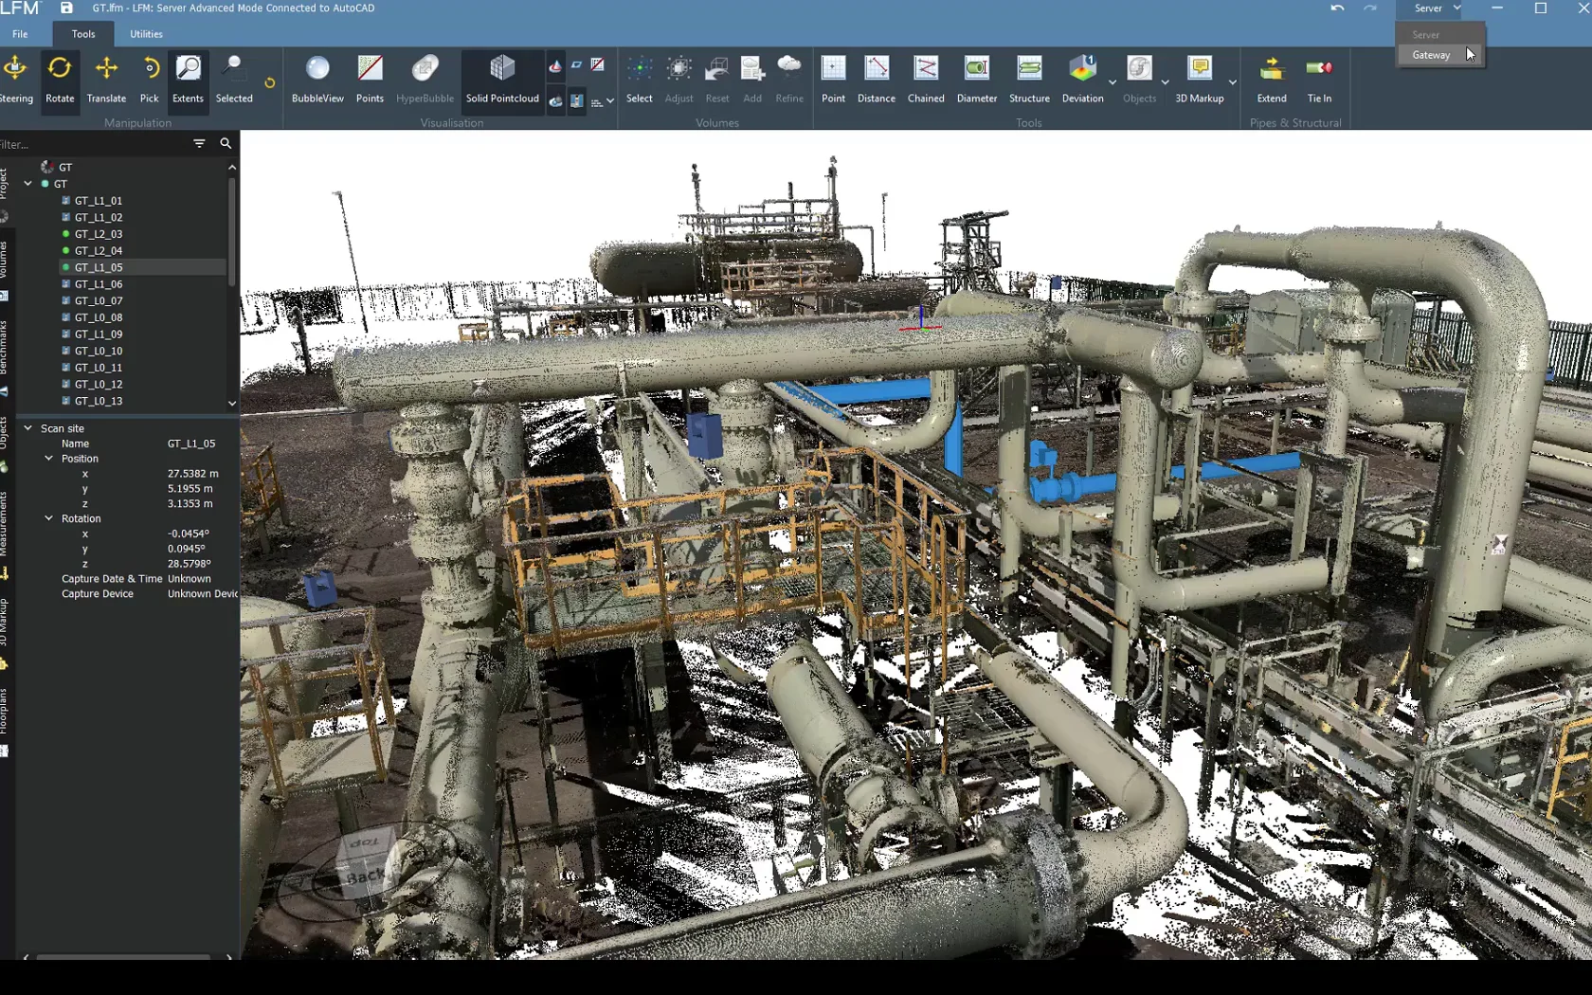
Task: Toggle the cone visualisation icon beside Solid Pointcloud
Action: click(555, 65)
